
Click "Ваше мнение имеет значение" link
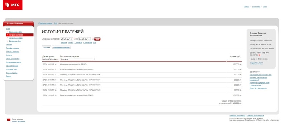(x=18, y=120)
